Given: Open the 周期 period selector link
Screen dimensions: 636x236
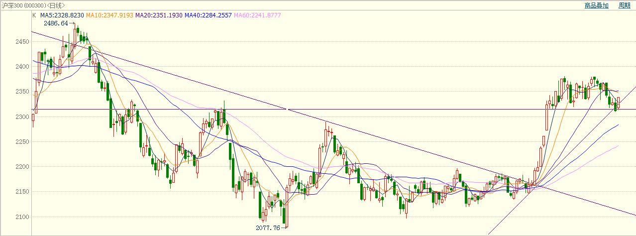Looking at the screenshot, I should [x=625, y=5].
